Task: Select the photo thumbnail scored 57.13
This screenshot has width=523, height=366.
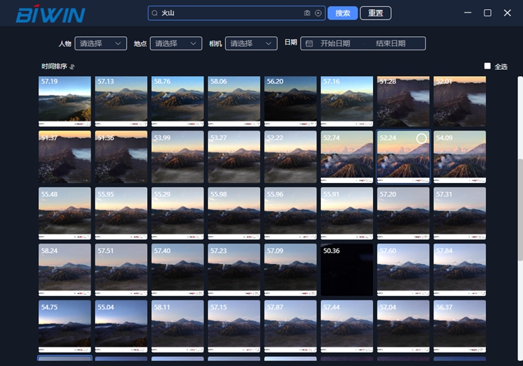Action: pyautogui.click(x=121, y=101)
